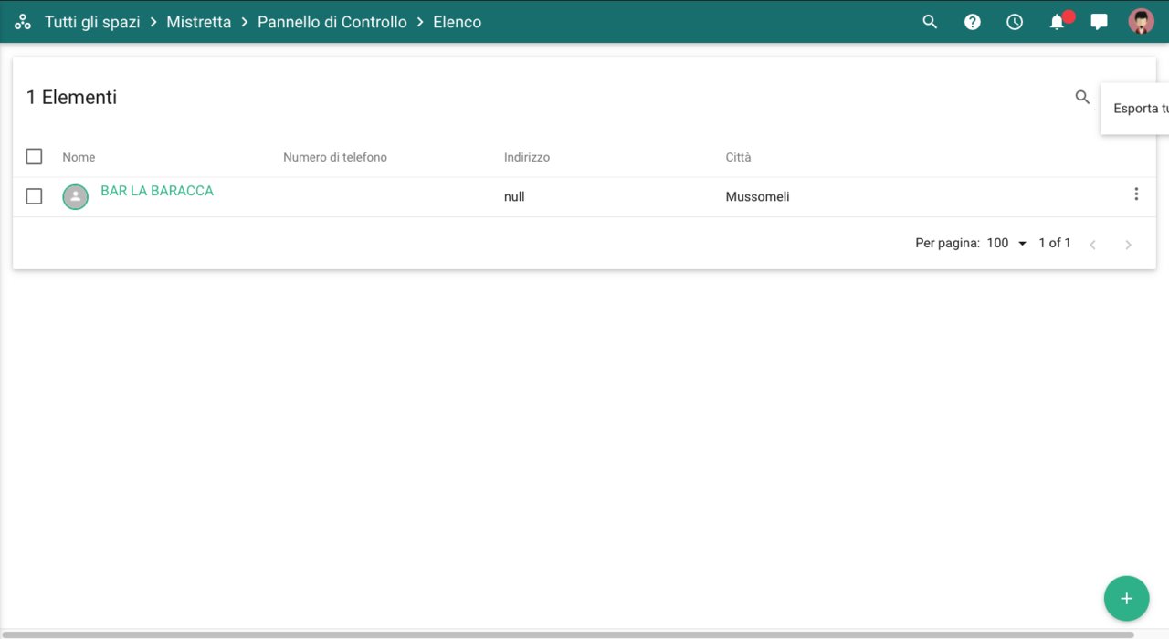The height and width of the screenshot is (639, 1169).
Task: Check the BAR LA BARACCA row checkbox
Action: (x=34, y=196)
